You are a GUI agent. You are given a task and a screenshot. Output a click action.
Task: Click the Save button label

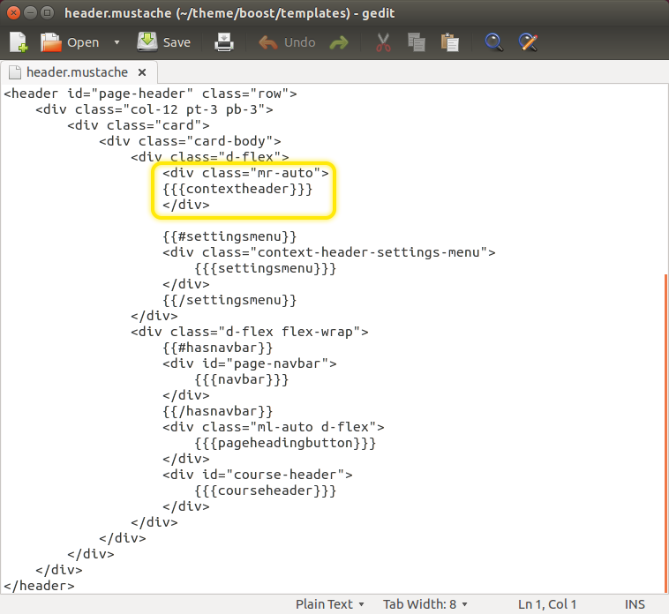pyautogui.click(x=177, y=42)
